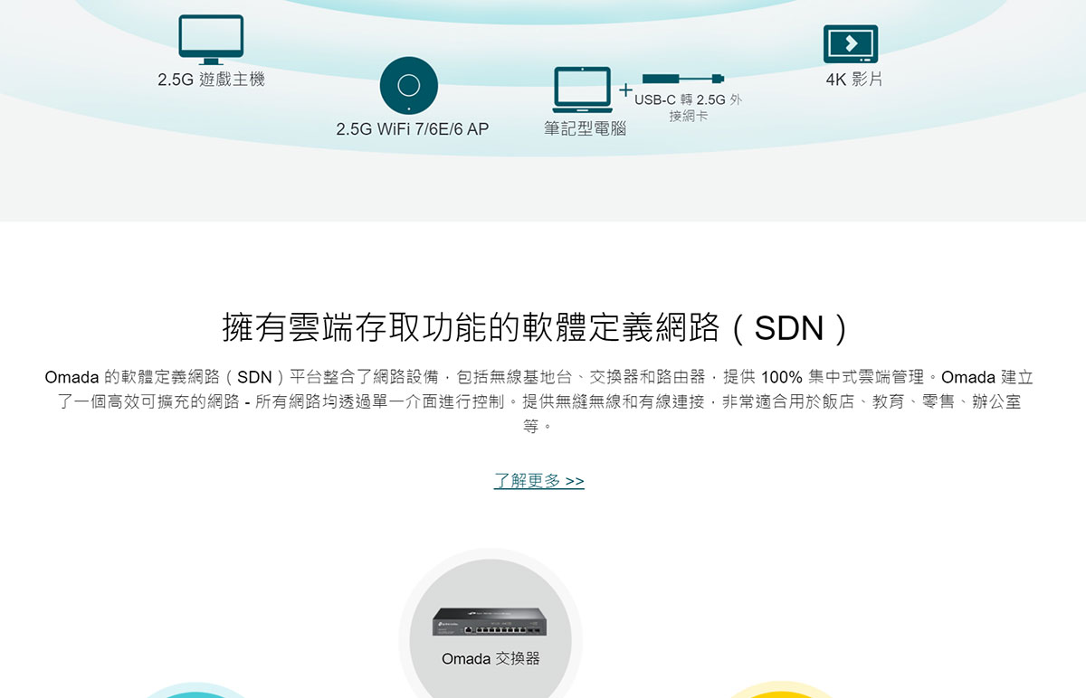Click the round WiFi access point icon
Screen dimensions: 1086x698
(409, 85)
